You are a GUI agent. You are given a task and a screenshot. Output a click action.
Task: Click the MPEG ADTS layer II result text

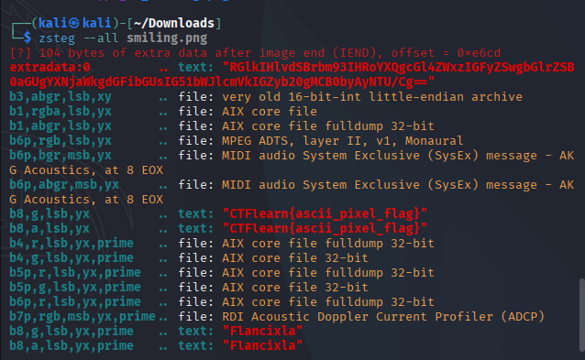[x=343, y=141]
